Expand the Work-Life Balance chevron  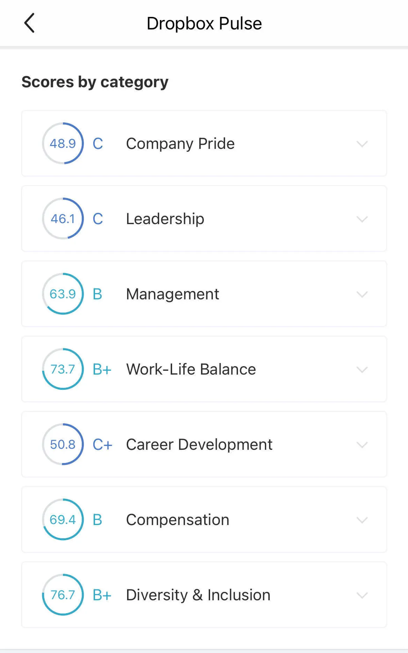tap(362, 369)
